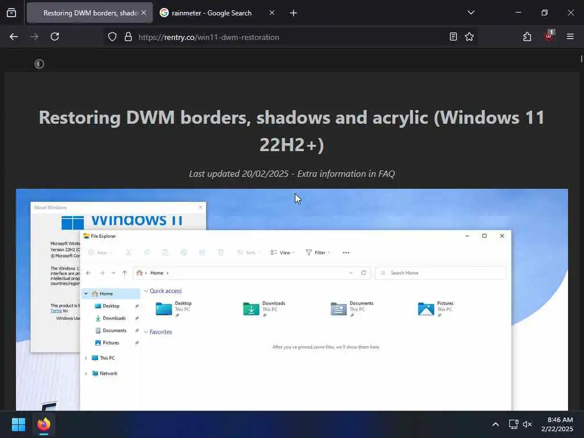This screenshot has width=584, height=438.
Task: Open the Firefox application hamburger menu
Action: pyautogui.click(x=570, y=36)
